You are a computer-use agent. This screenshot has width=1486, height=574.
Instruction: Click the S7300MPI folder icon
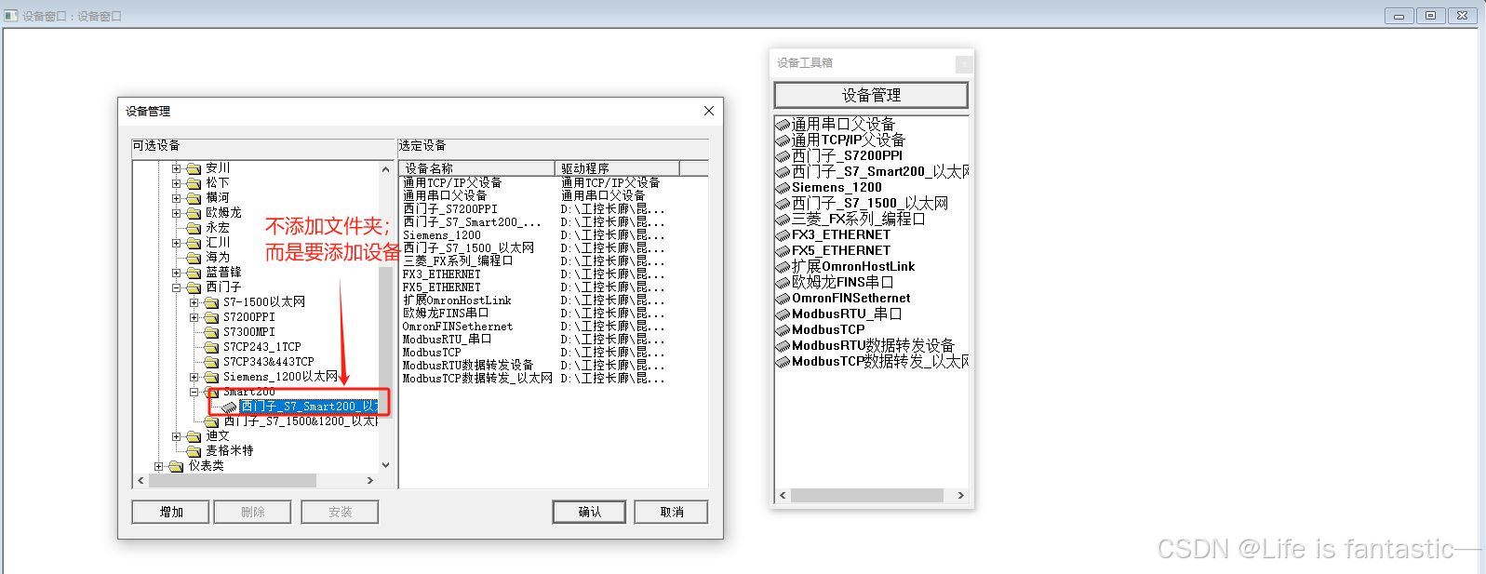pyautogui.click(x=211, y=332)
